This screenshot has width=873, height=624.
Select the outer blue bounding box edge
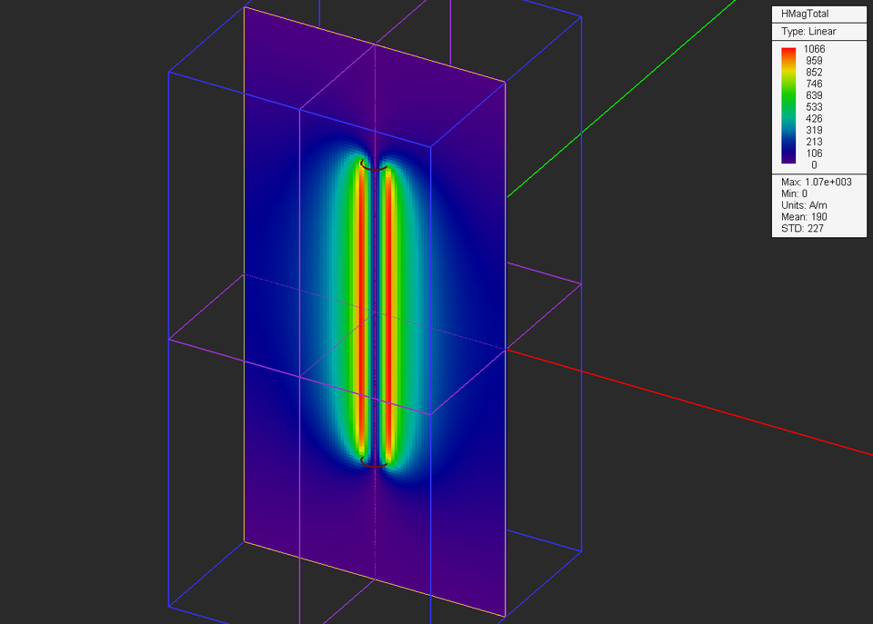tap(168, 272)
